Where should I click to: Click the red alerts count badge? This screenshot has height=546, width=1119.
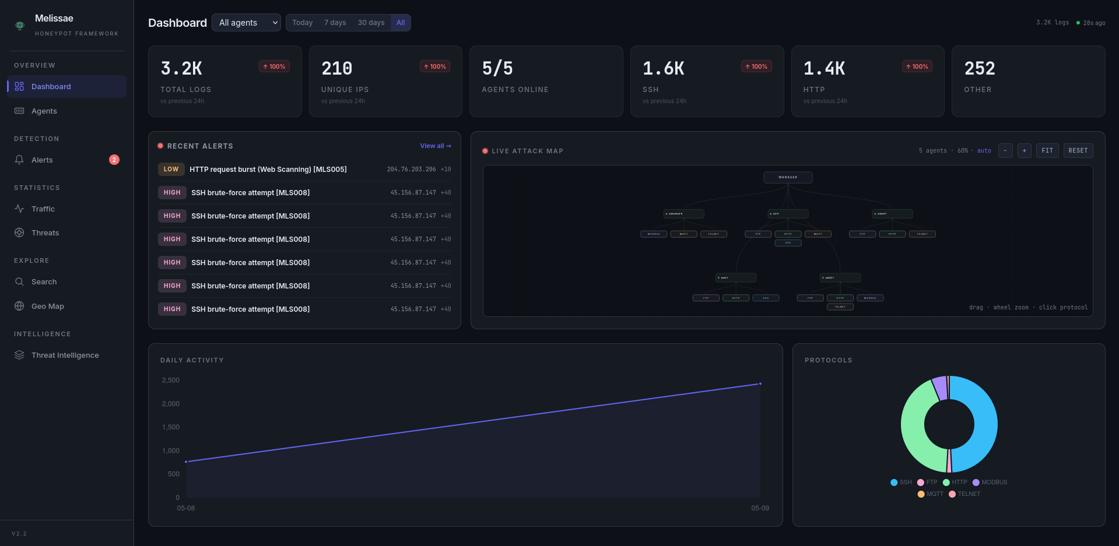click(x=114, y=160)
